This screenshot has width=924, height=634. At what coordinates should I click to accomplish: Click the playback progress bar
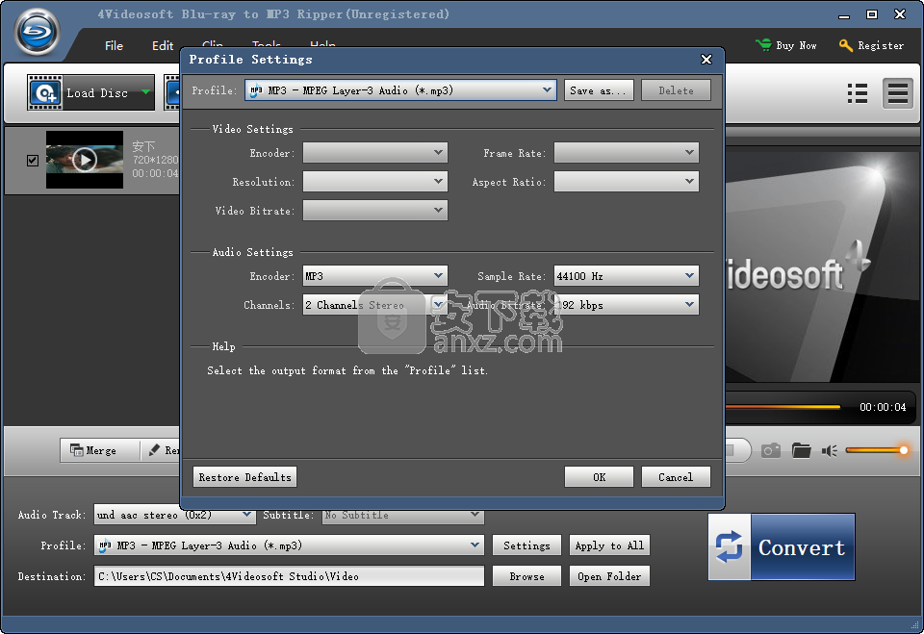point(783,407)
